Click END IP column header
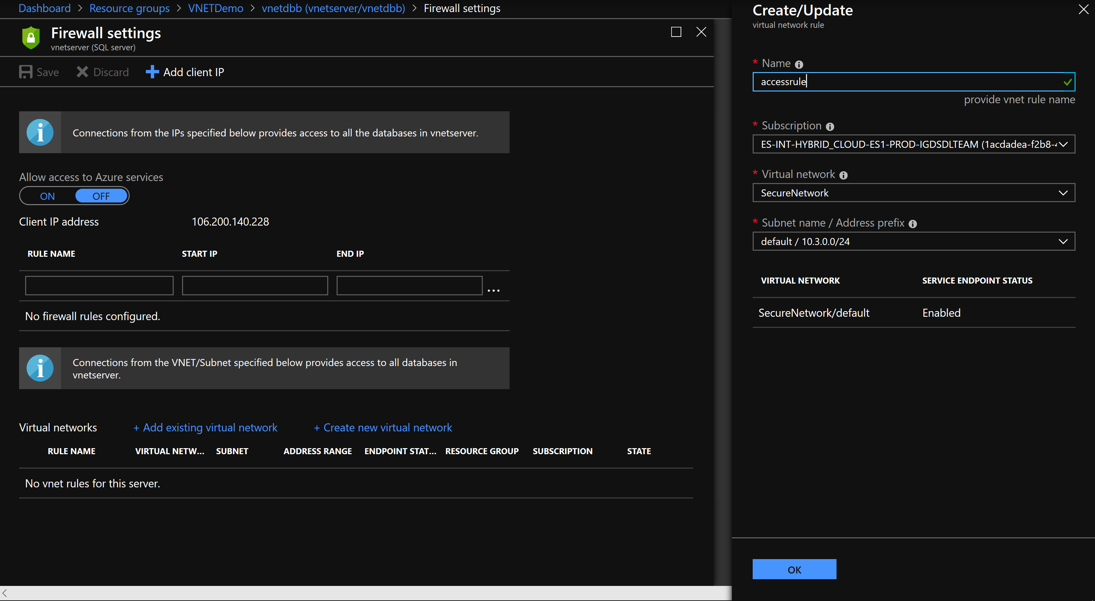The height and width of the screenshot is (601, 1095). 350,254
